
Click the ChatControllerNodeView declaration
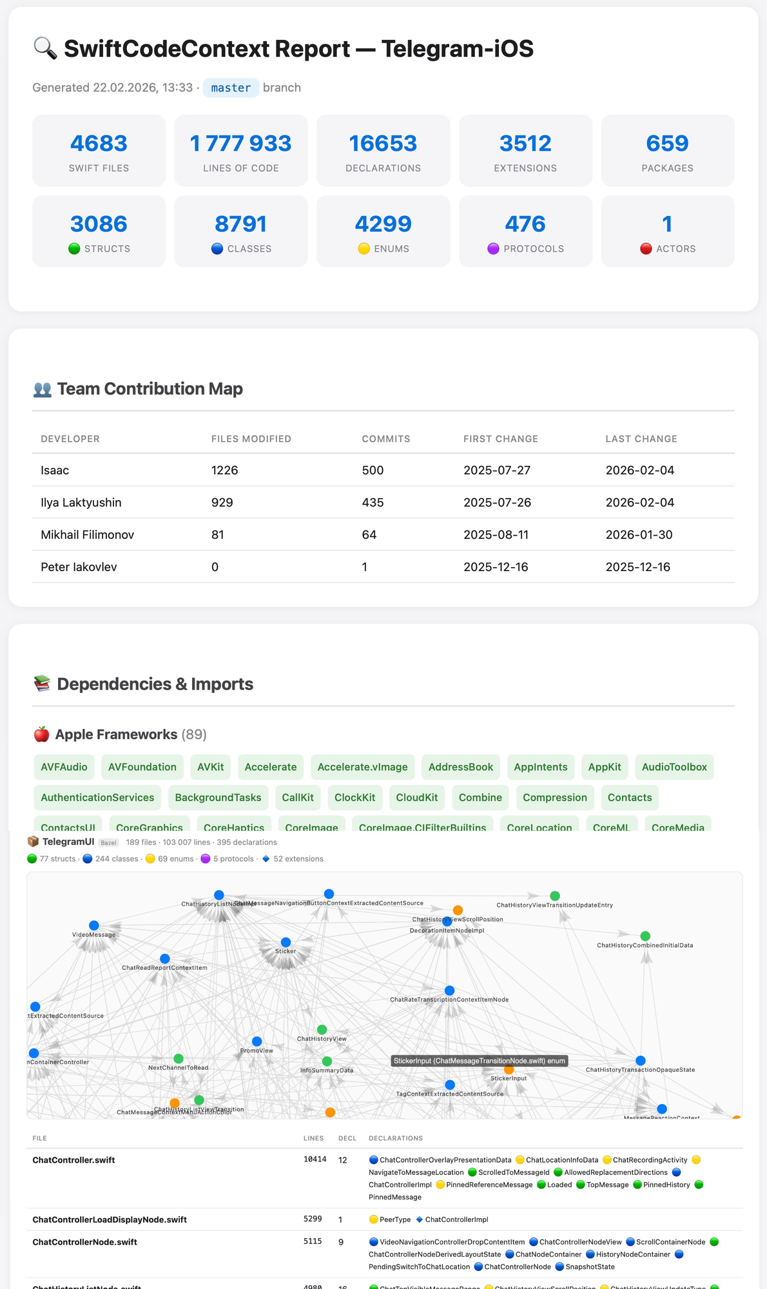pyautogui.click(x=576, y=1242)
